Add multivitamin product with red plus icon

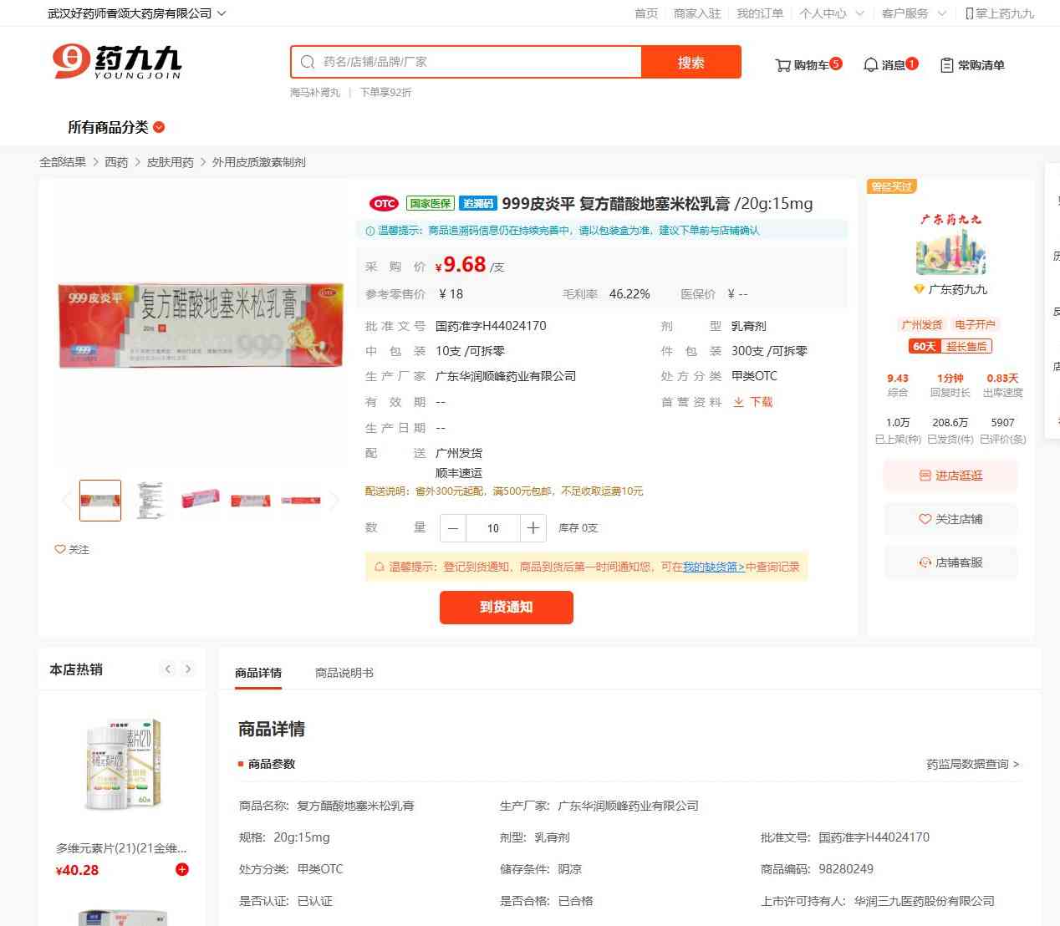click(181, 869)
